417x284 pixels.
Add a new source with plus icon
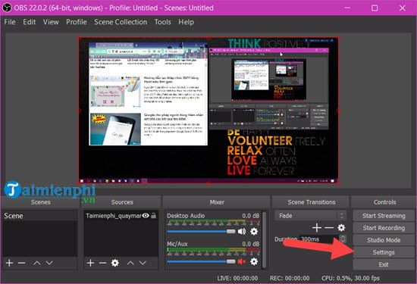pyautogui.click(x=90, y=263)
